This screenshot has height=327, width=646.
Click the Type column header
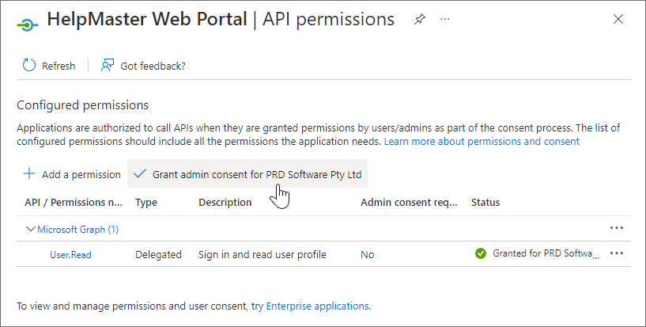pyautogui.click(x=146, y=203)
